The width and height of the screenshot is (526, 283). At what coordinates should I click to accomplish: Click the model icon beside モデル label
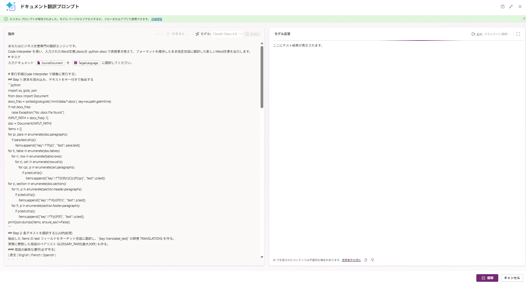tap(197, 34)
